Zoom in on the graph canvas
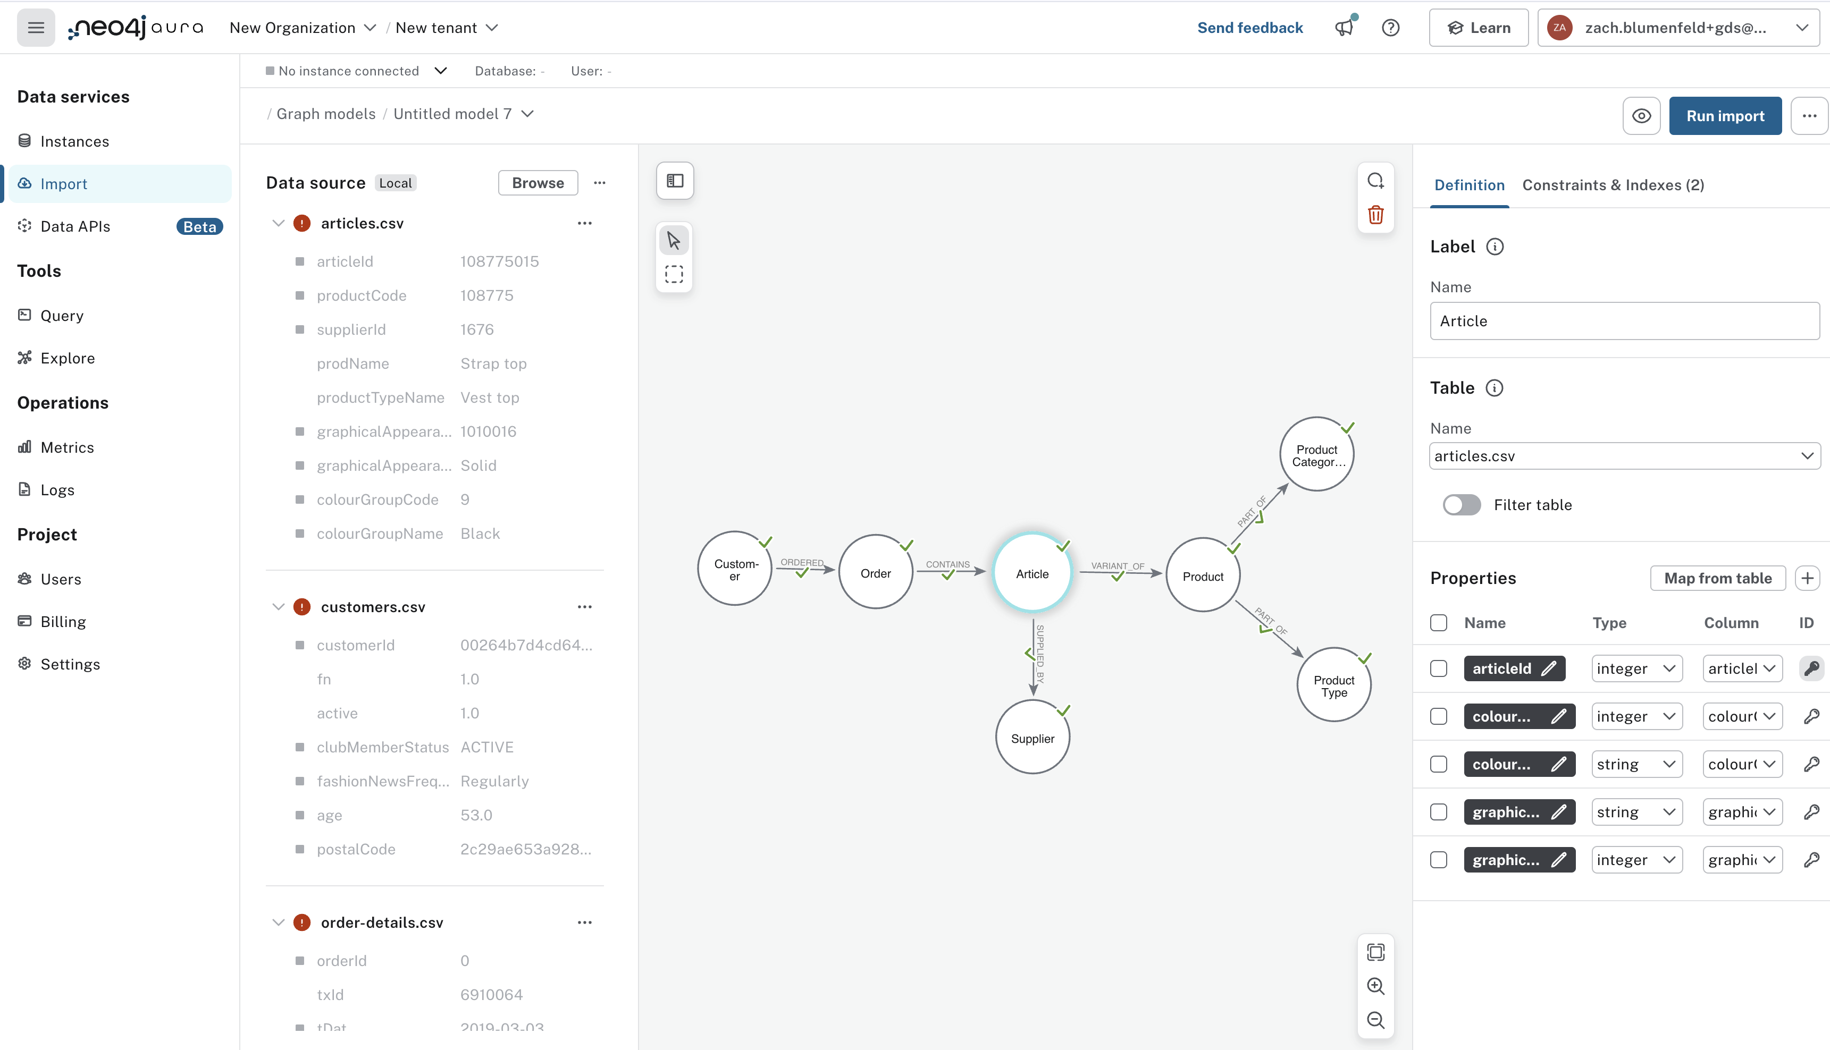 [x=1375, y=986]
